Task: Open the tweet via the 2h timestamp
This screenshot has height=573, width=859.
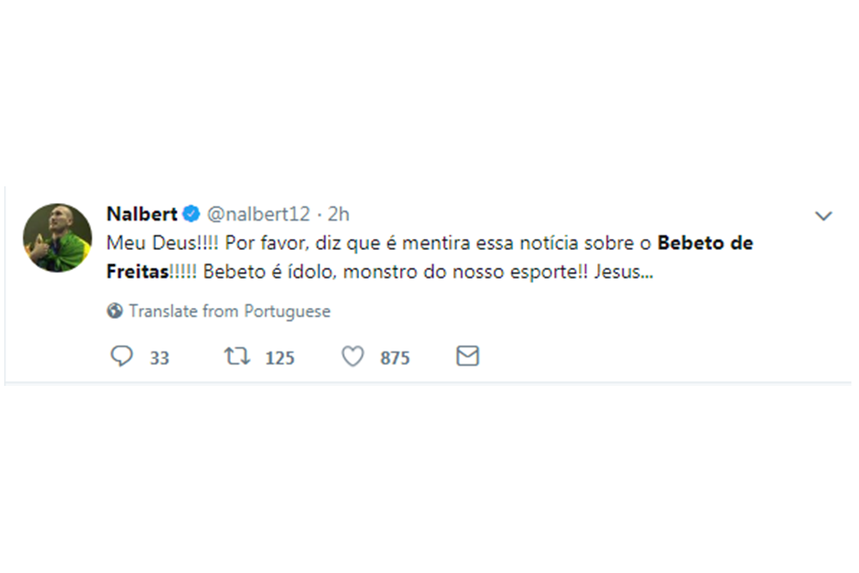Action: (338, 214)
